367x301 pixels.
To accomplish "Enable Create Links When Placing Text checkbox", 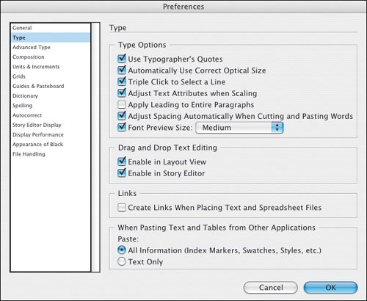I will 122,208.
